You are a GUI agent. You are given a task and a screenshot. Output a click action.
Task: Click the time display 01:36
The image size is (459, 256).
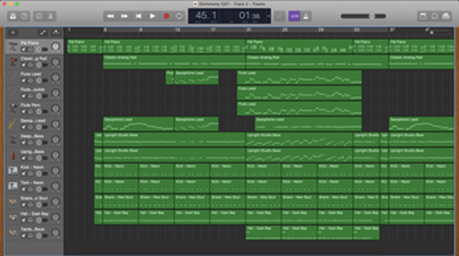249,15
